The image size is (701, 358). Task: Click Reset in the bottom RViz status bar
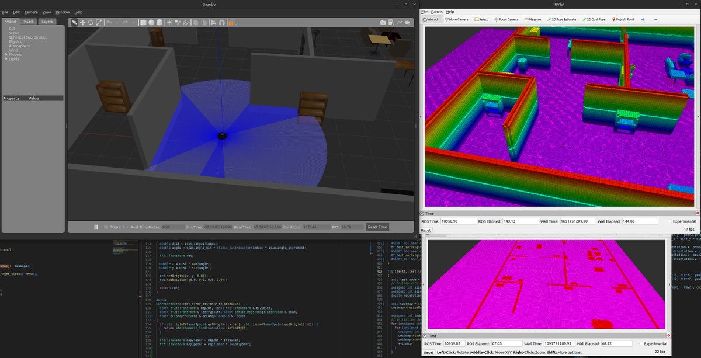click(428, 353)
